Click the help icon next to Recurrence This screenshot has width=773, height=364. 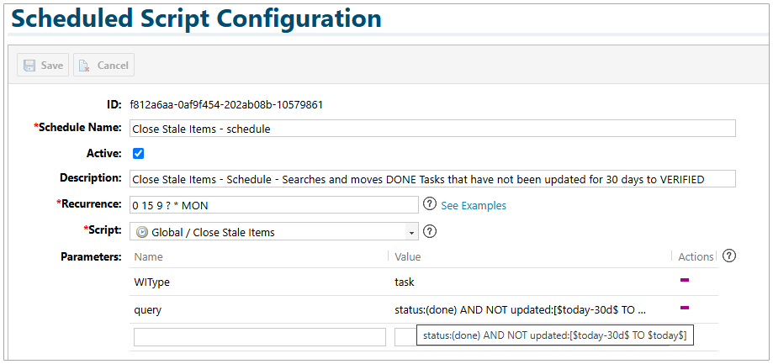point(430,204)
